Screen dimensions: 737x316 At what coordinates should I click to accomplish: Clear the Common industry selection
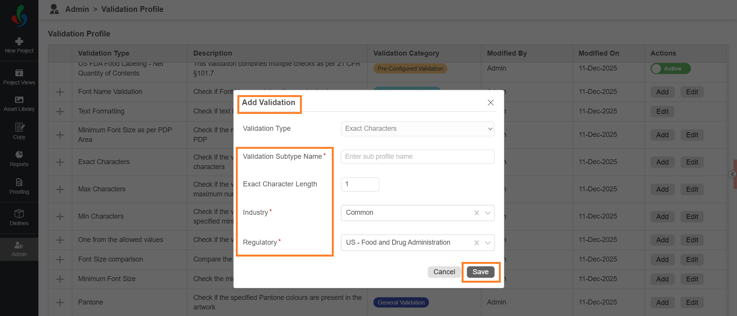(x=477, y=213)
